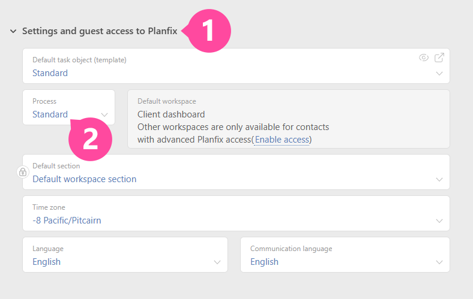Open the Communication language dropdown chevron

(x=439, y=262)
